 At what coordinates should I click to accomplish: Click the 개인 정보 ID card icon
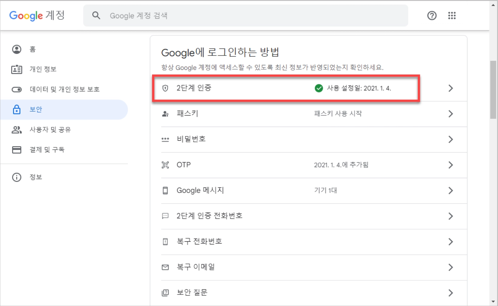17,69
